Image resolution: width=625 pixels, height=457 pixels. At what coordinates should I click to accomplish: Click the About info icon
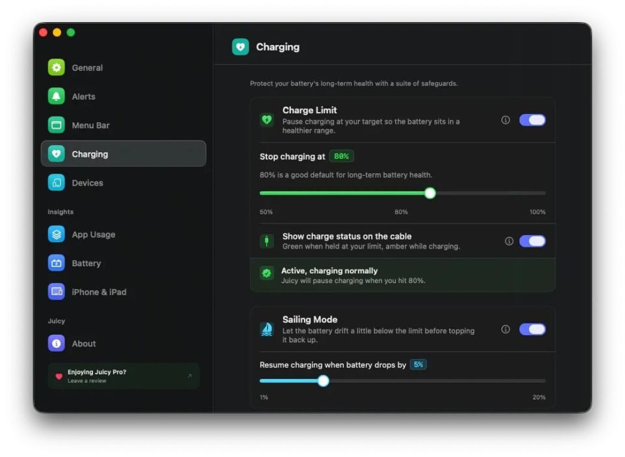pyautogui.click(x=56, y=343)
